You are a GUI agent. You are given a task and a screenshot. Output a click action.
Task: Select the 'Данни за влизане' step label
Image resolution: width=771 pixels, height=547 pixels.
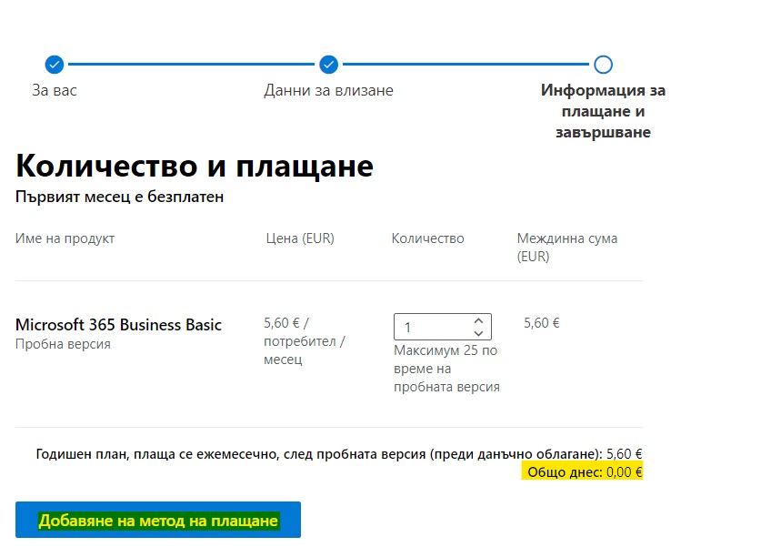[x=328, y=91]
